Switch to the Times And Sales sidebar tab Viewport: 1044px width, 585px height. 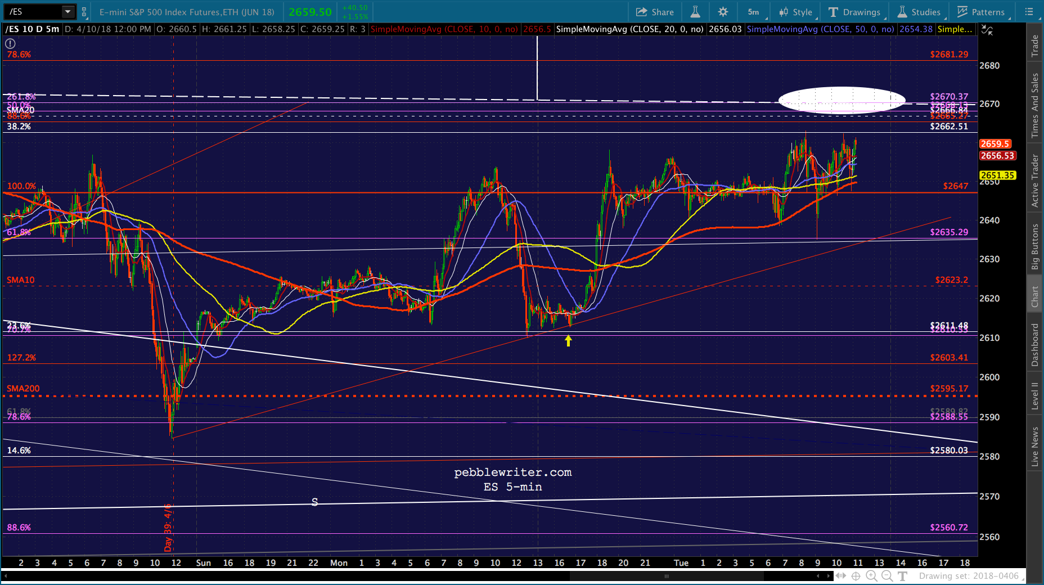click(1034, 105)
